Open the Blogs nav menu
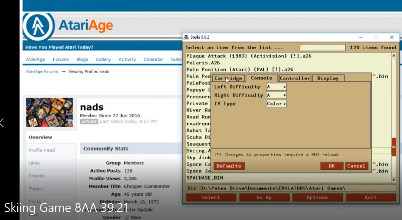402x220 pixels. (82, 59)
